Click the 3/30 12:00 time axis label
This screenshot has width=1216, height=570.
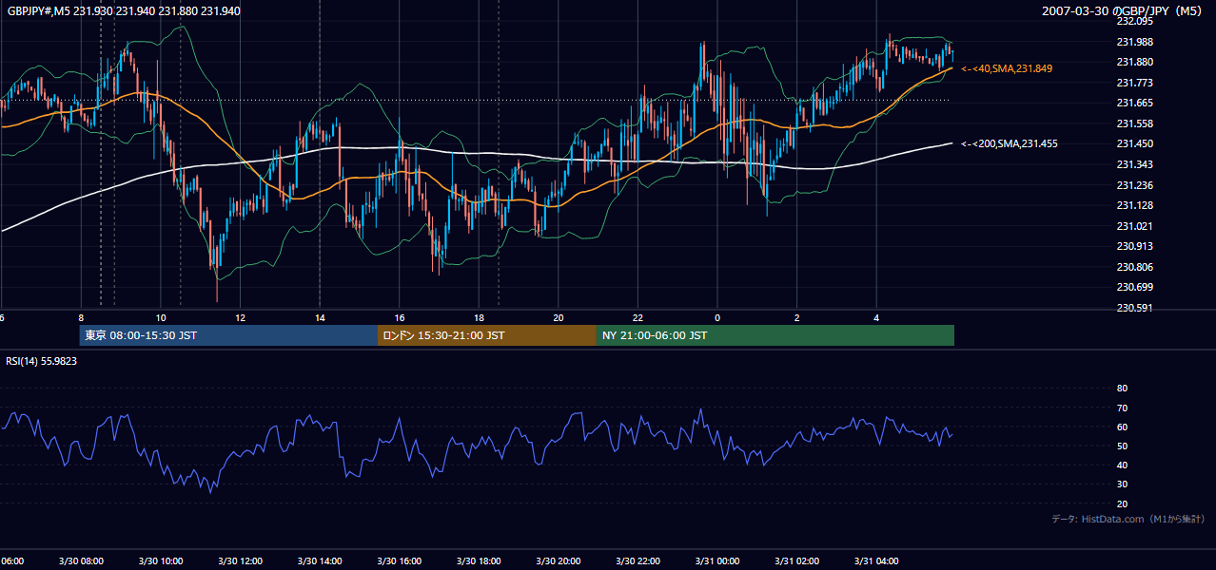point(241,561)
